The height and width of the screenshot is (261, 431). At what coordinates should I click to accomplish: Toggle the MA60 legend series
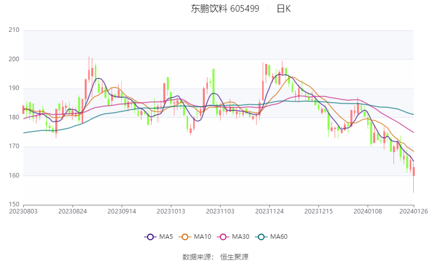point(271,237)
